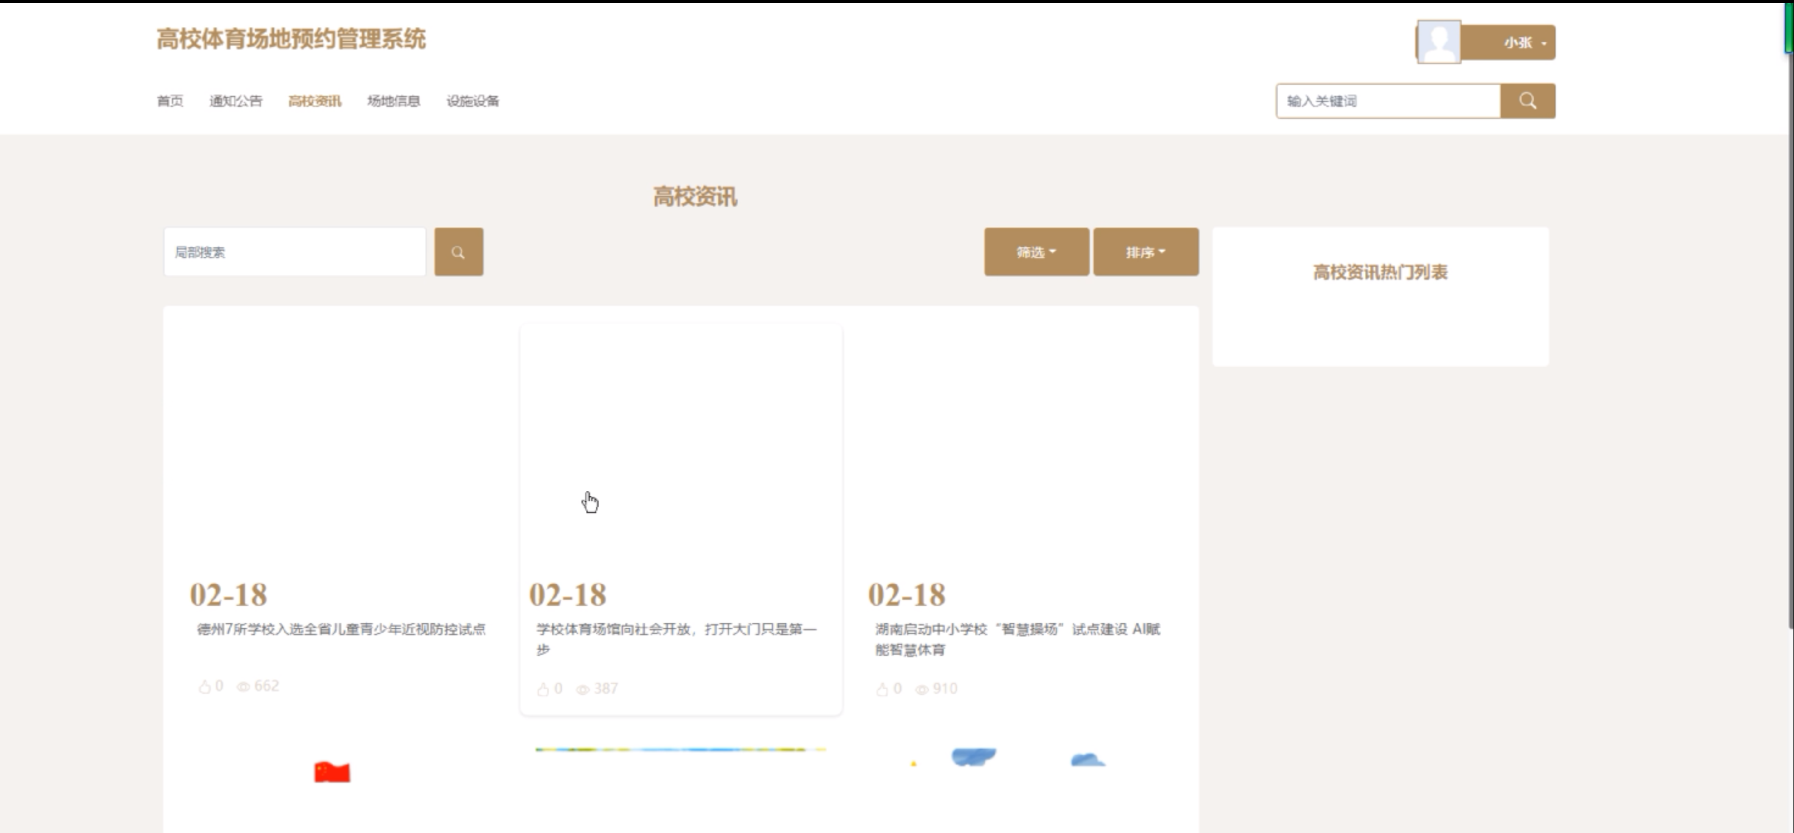Focus the 局部搜索 input box
This screenshot has height=833, width=1794.
coord(294,252)
